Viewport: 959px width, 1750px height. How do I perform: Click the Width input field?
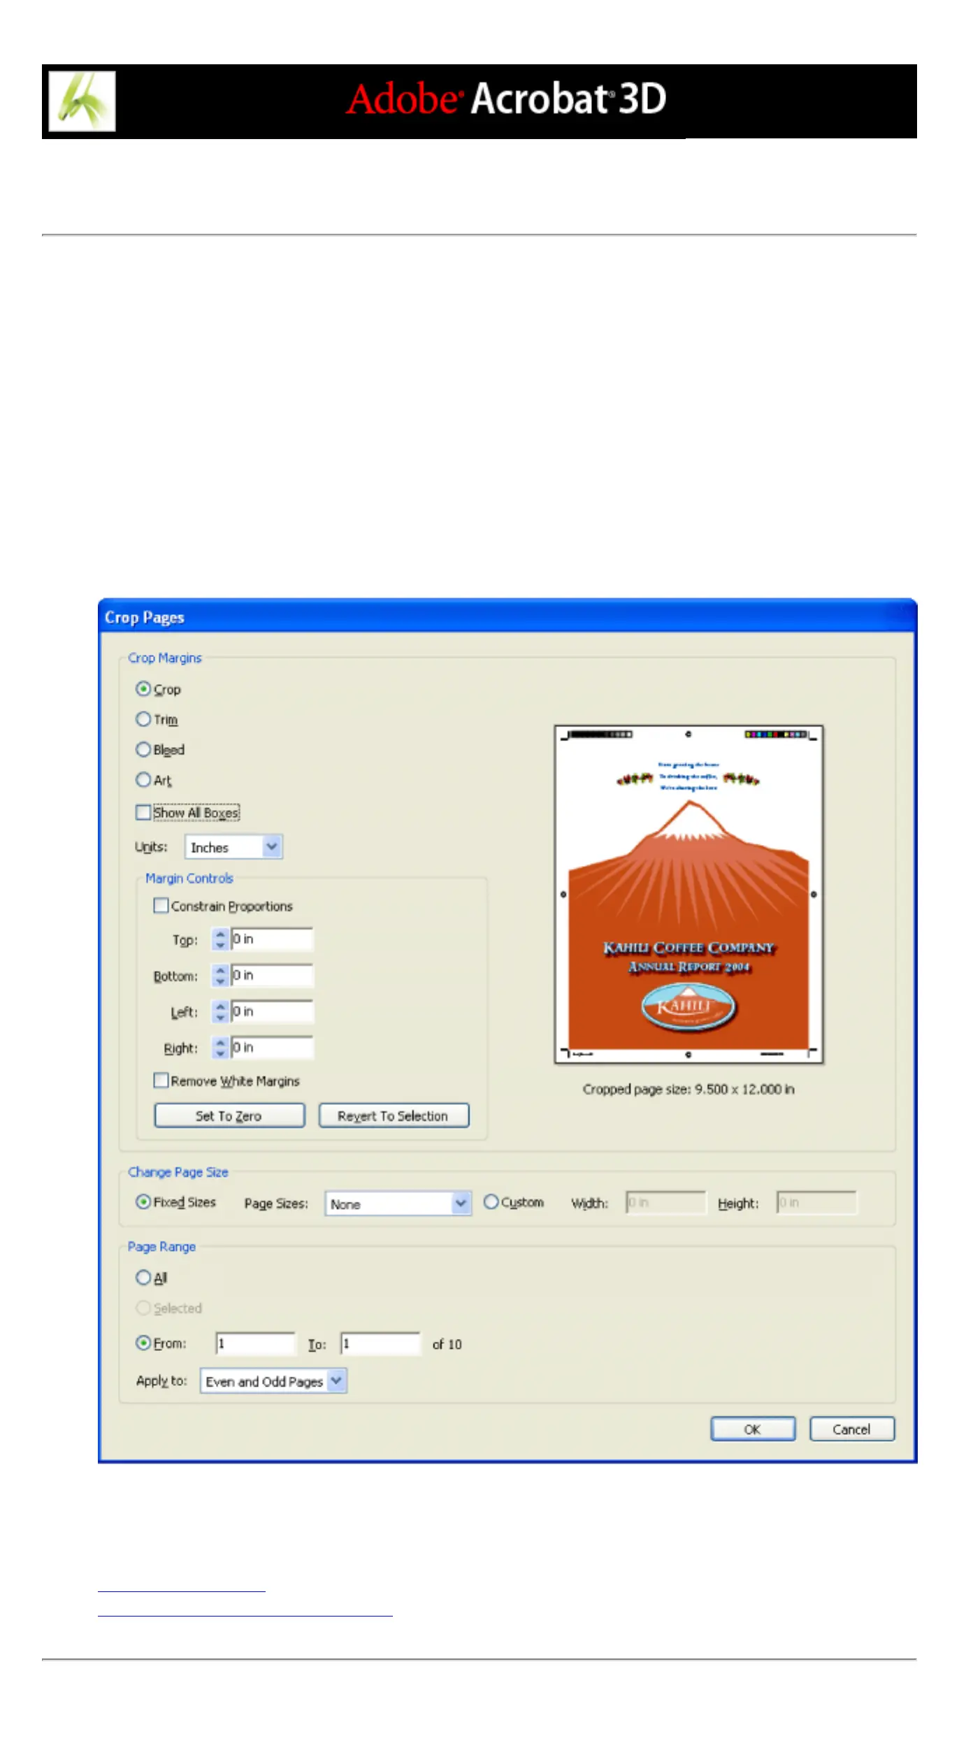(666, 1203)
